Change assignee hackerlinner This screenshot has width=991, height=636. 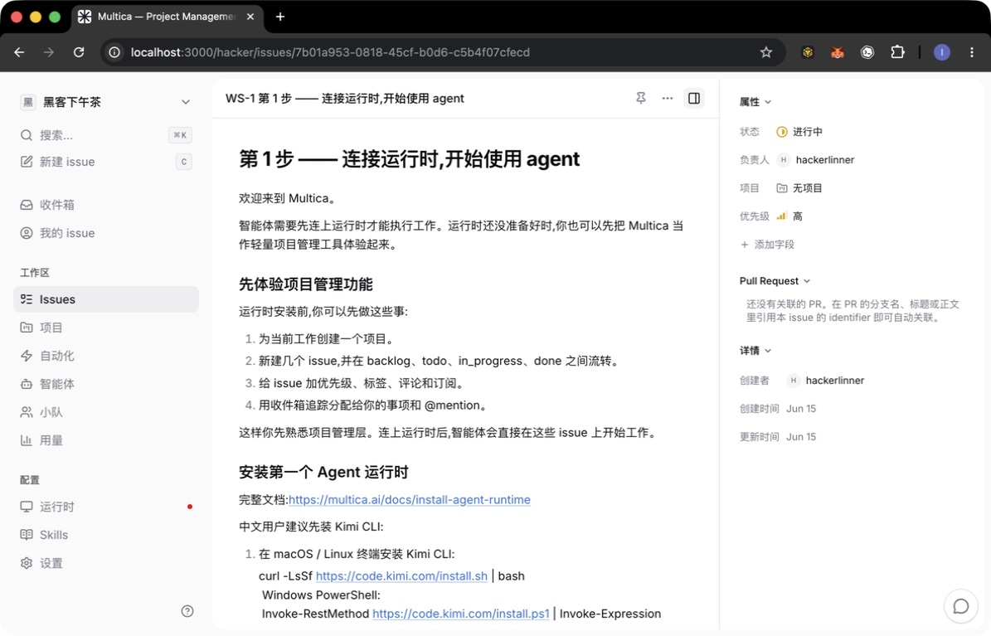pos(816,160)
